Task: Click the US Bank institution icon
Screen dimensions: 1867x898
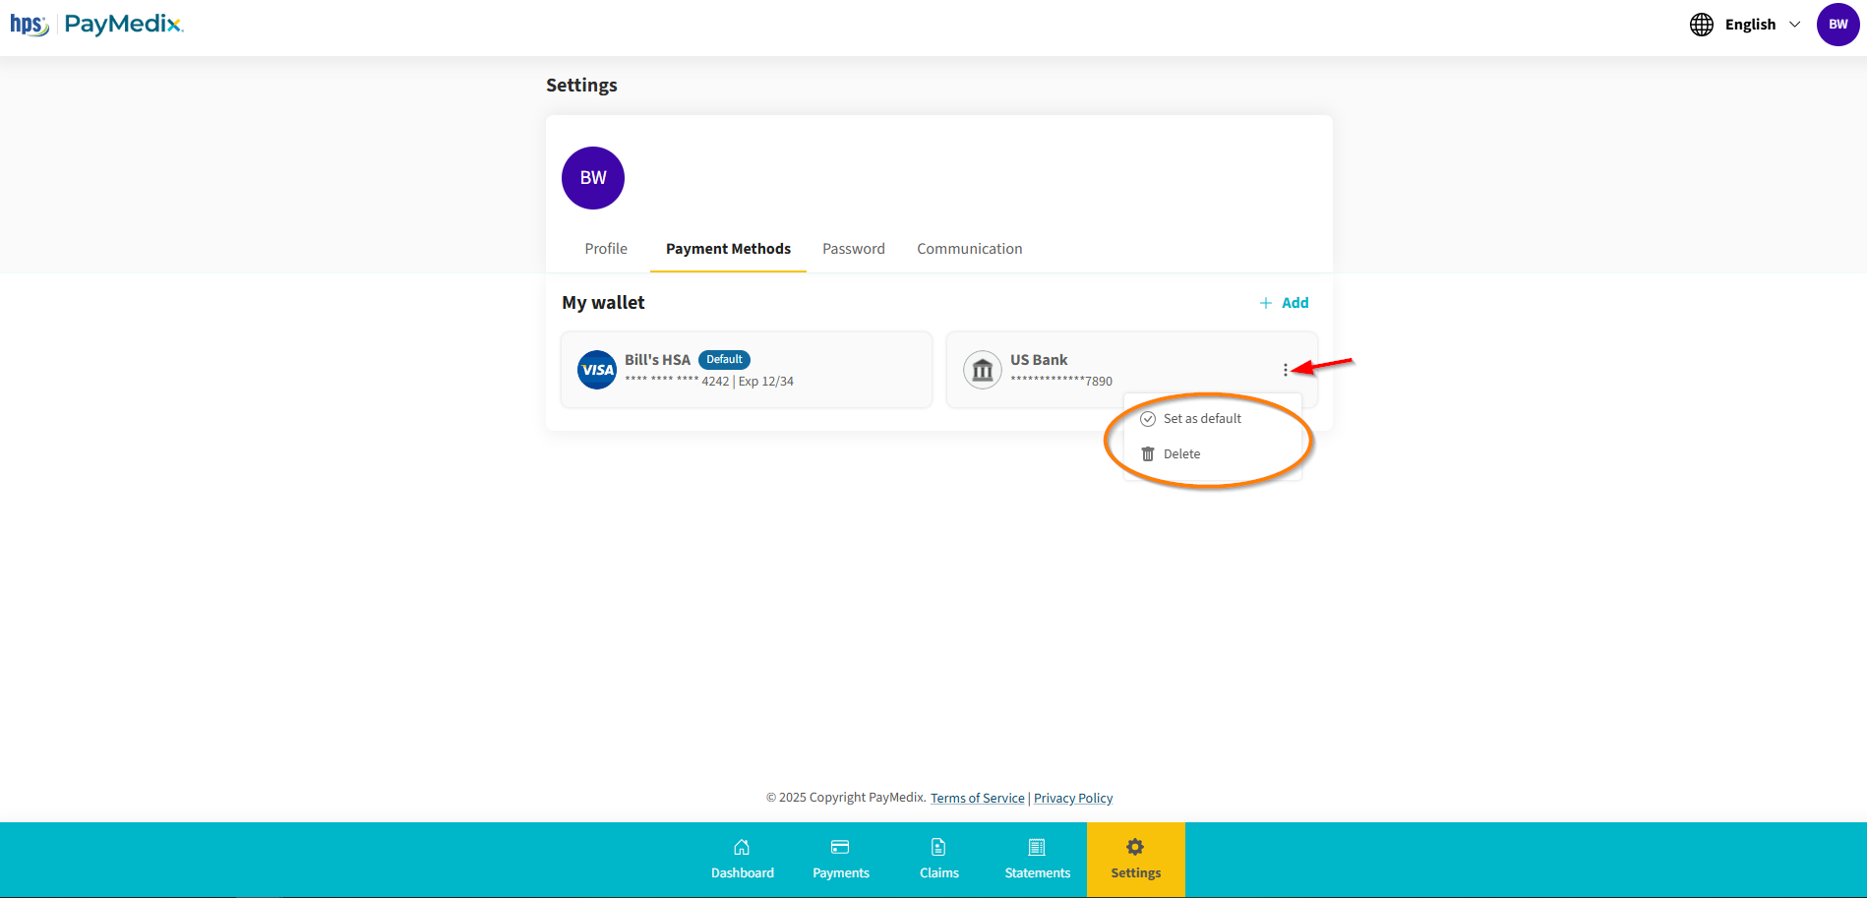Action: point(982,371)
